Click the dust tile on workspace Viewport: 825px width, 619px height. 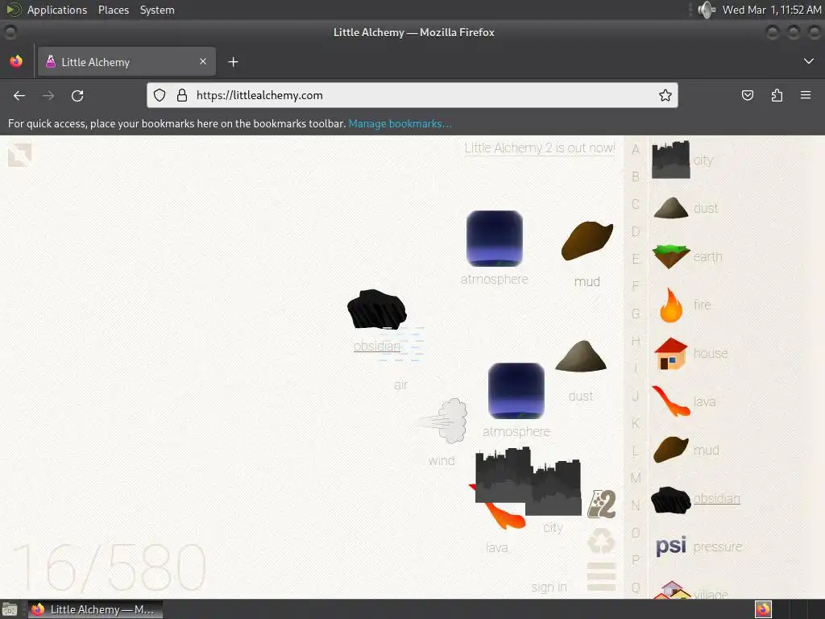coord(581,356)
